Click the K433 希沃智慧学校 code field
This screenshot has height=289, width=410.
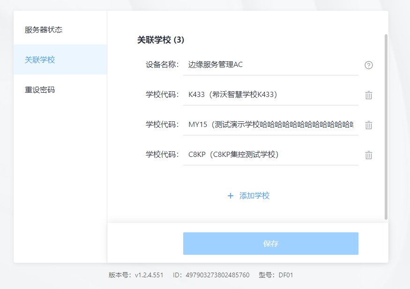(270, 95)
